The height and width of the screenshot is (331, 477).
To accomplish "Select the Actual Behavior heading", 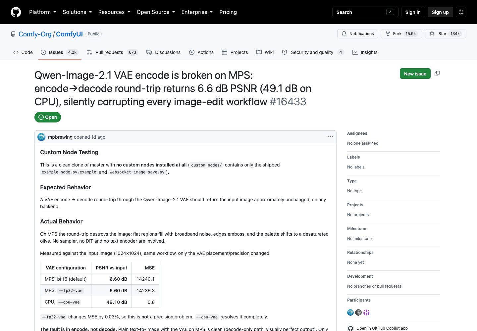I will point(61,221).
